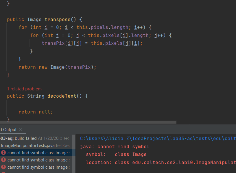
Task: Place cursor on 'return null;' line
Action: 36,112
